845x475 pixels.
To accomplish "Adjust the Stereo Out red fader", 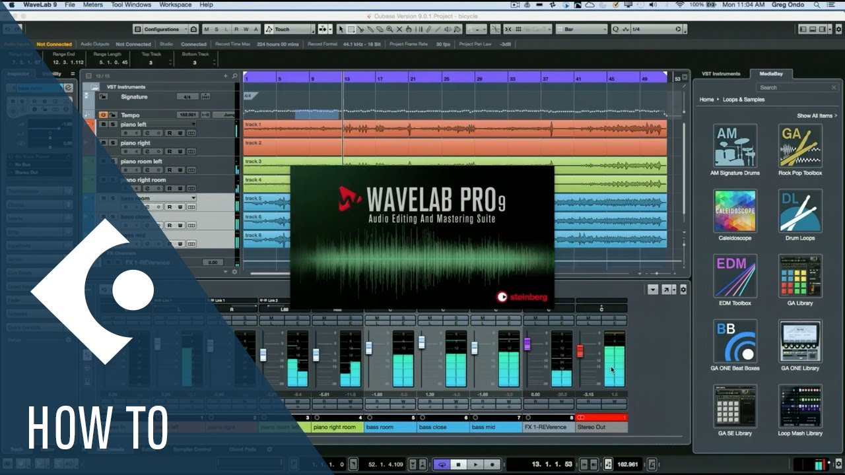I will tap(580, 351).
